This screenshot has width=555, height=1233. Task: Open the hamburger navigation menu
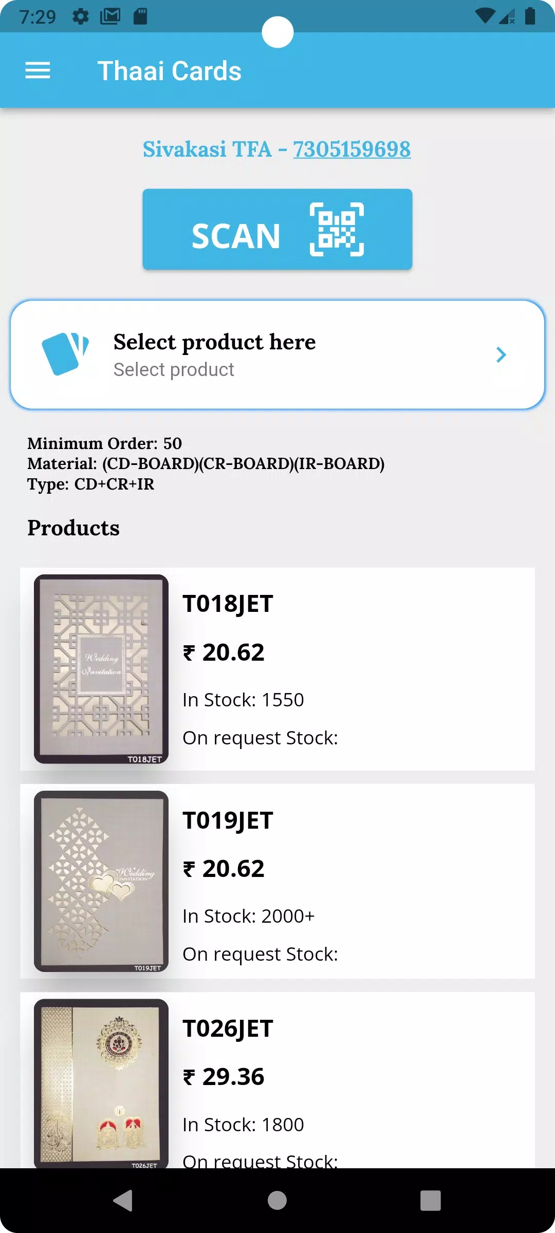[x=38, y=70]
